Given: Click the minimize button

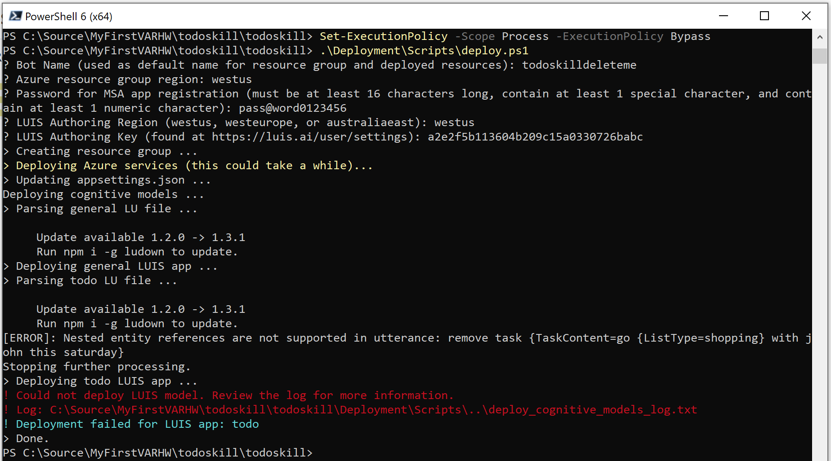Looking at the screenshot, I should coord(723,16).
